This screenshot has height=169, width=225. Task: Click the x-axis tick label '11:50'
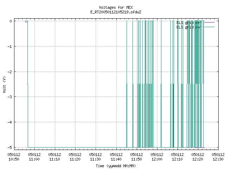pyautogui.click(x=136, y=159)
